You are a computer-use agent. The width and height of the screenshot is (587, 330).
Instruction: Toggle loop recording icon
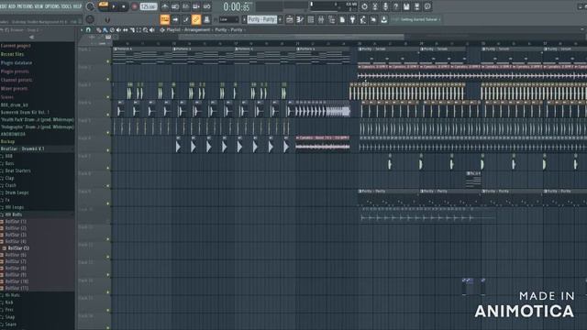point(206,6)
